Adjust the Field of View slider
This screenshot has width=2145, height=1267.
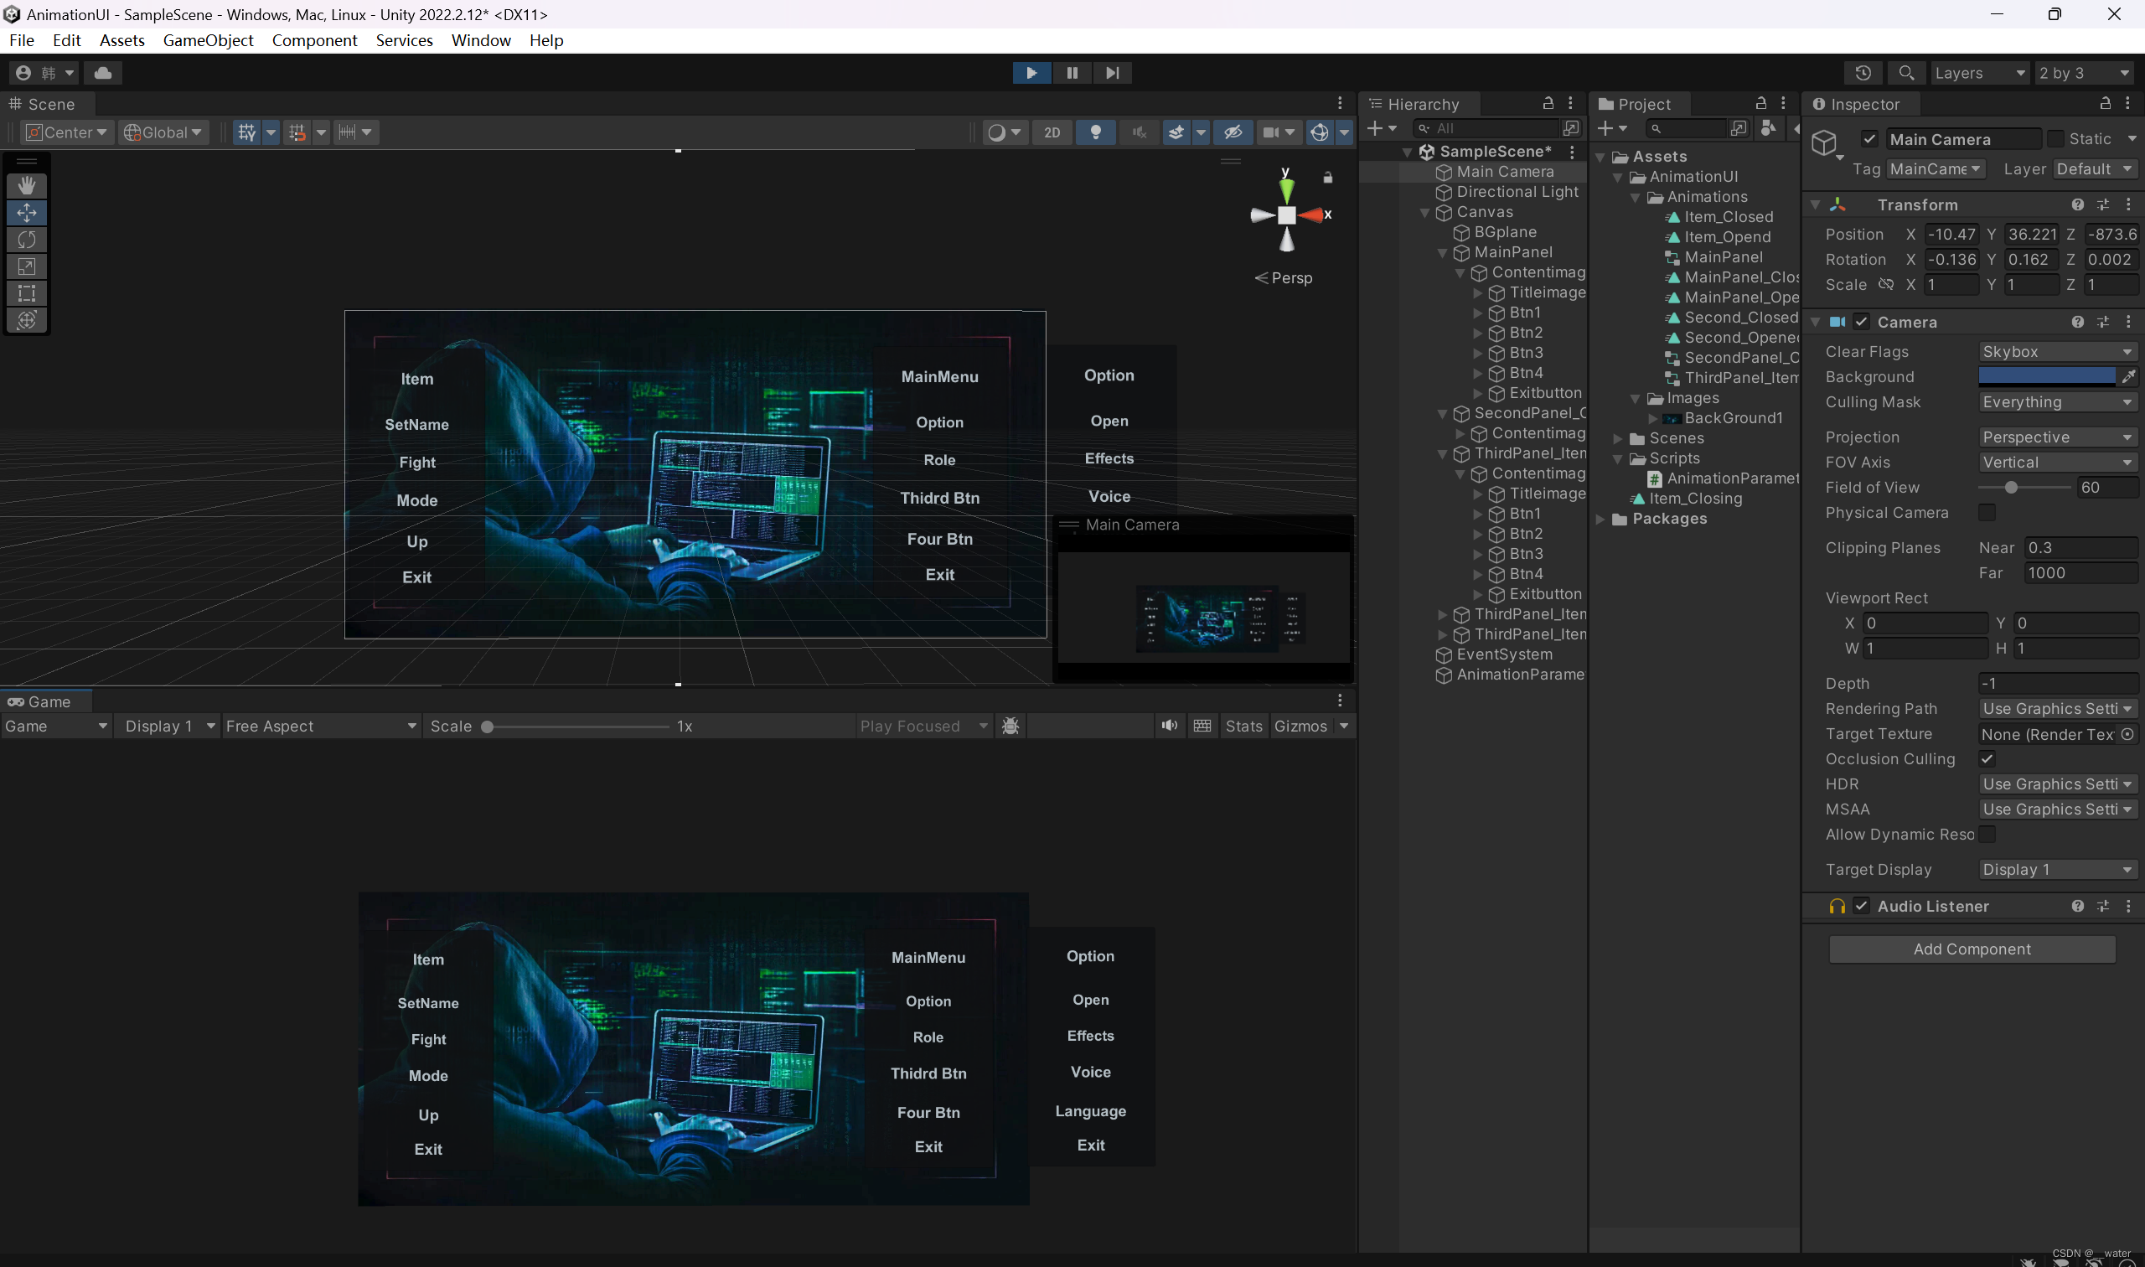click(2024, 488)
